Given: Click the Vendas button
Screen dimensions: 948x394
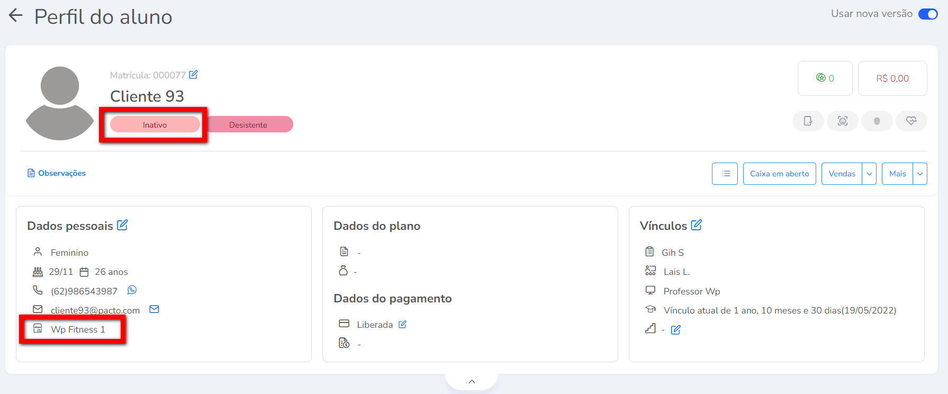Looking at the screenshot, I should pyautogui.click(x=842, y=174).
